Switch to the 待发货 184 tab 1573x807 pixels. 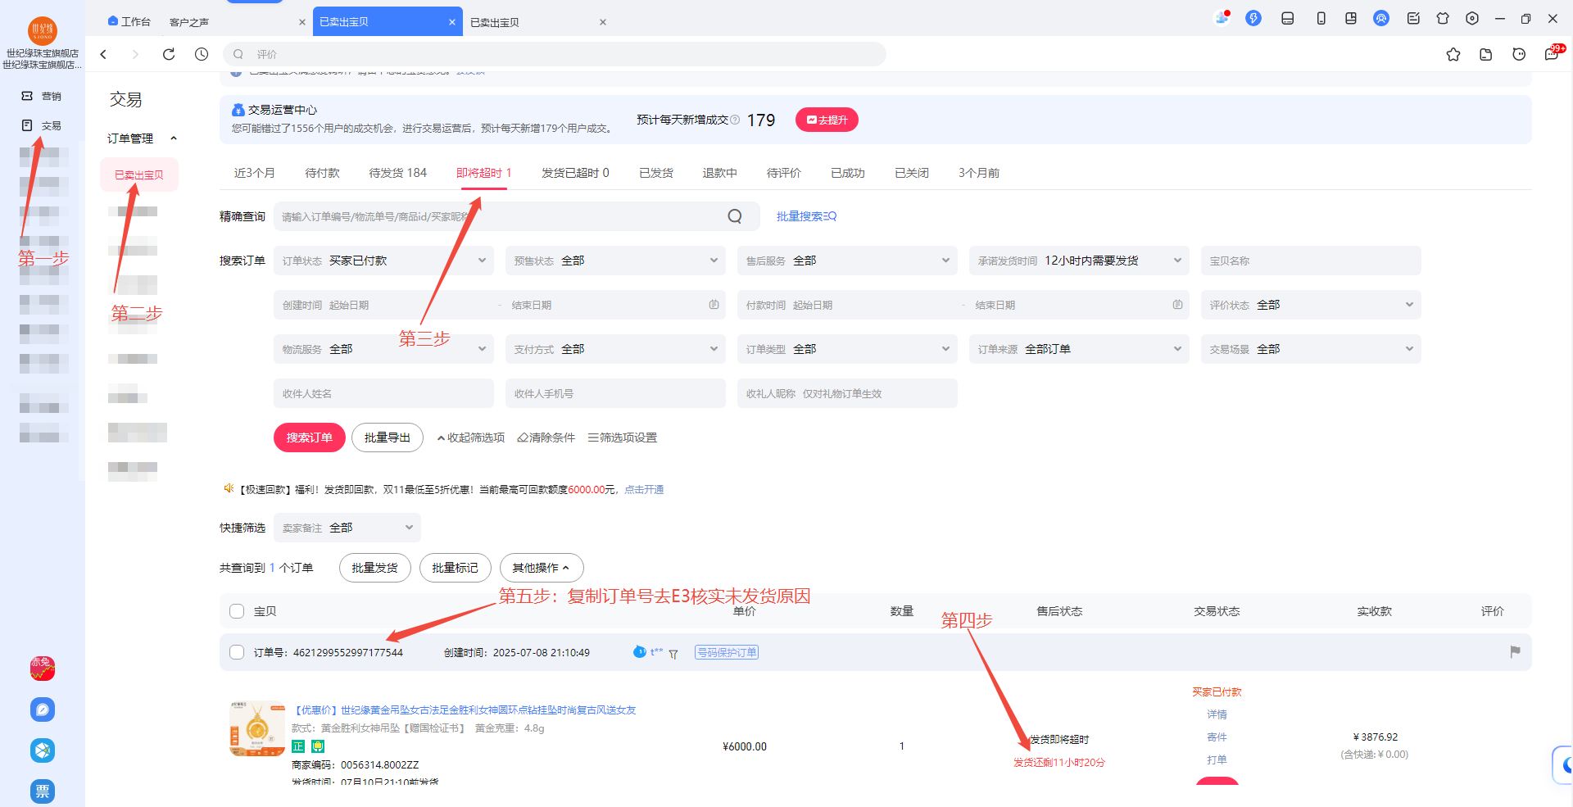[x=397, y=173]
